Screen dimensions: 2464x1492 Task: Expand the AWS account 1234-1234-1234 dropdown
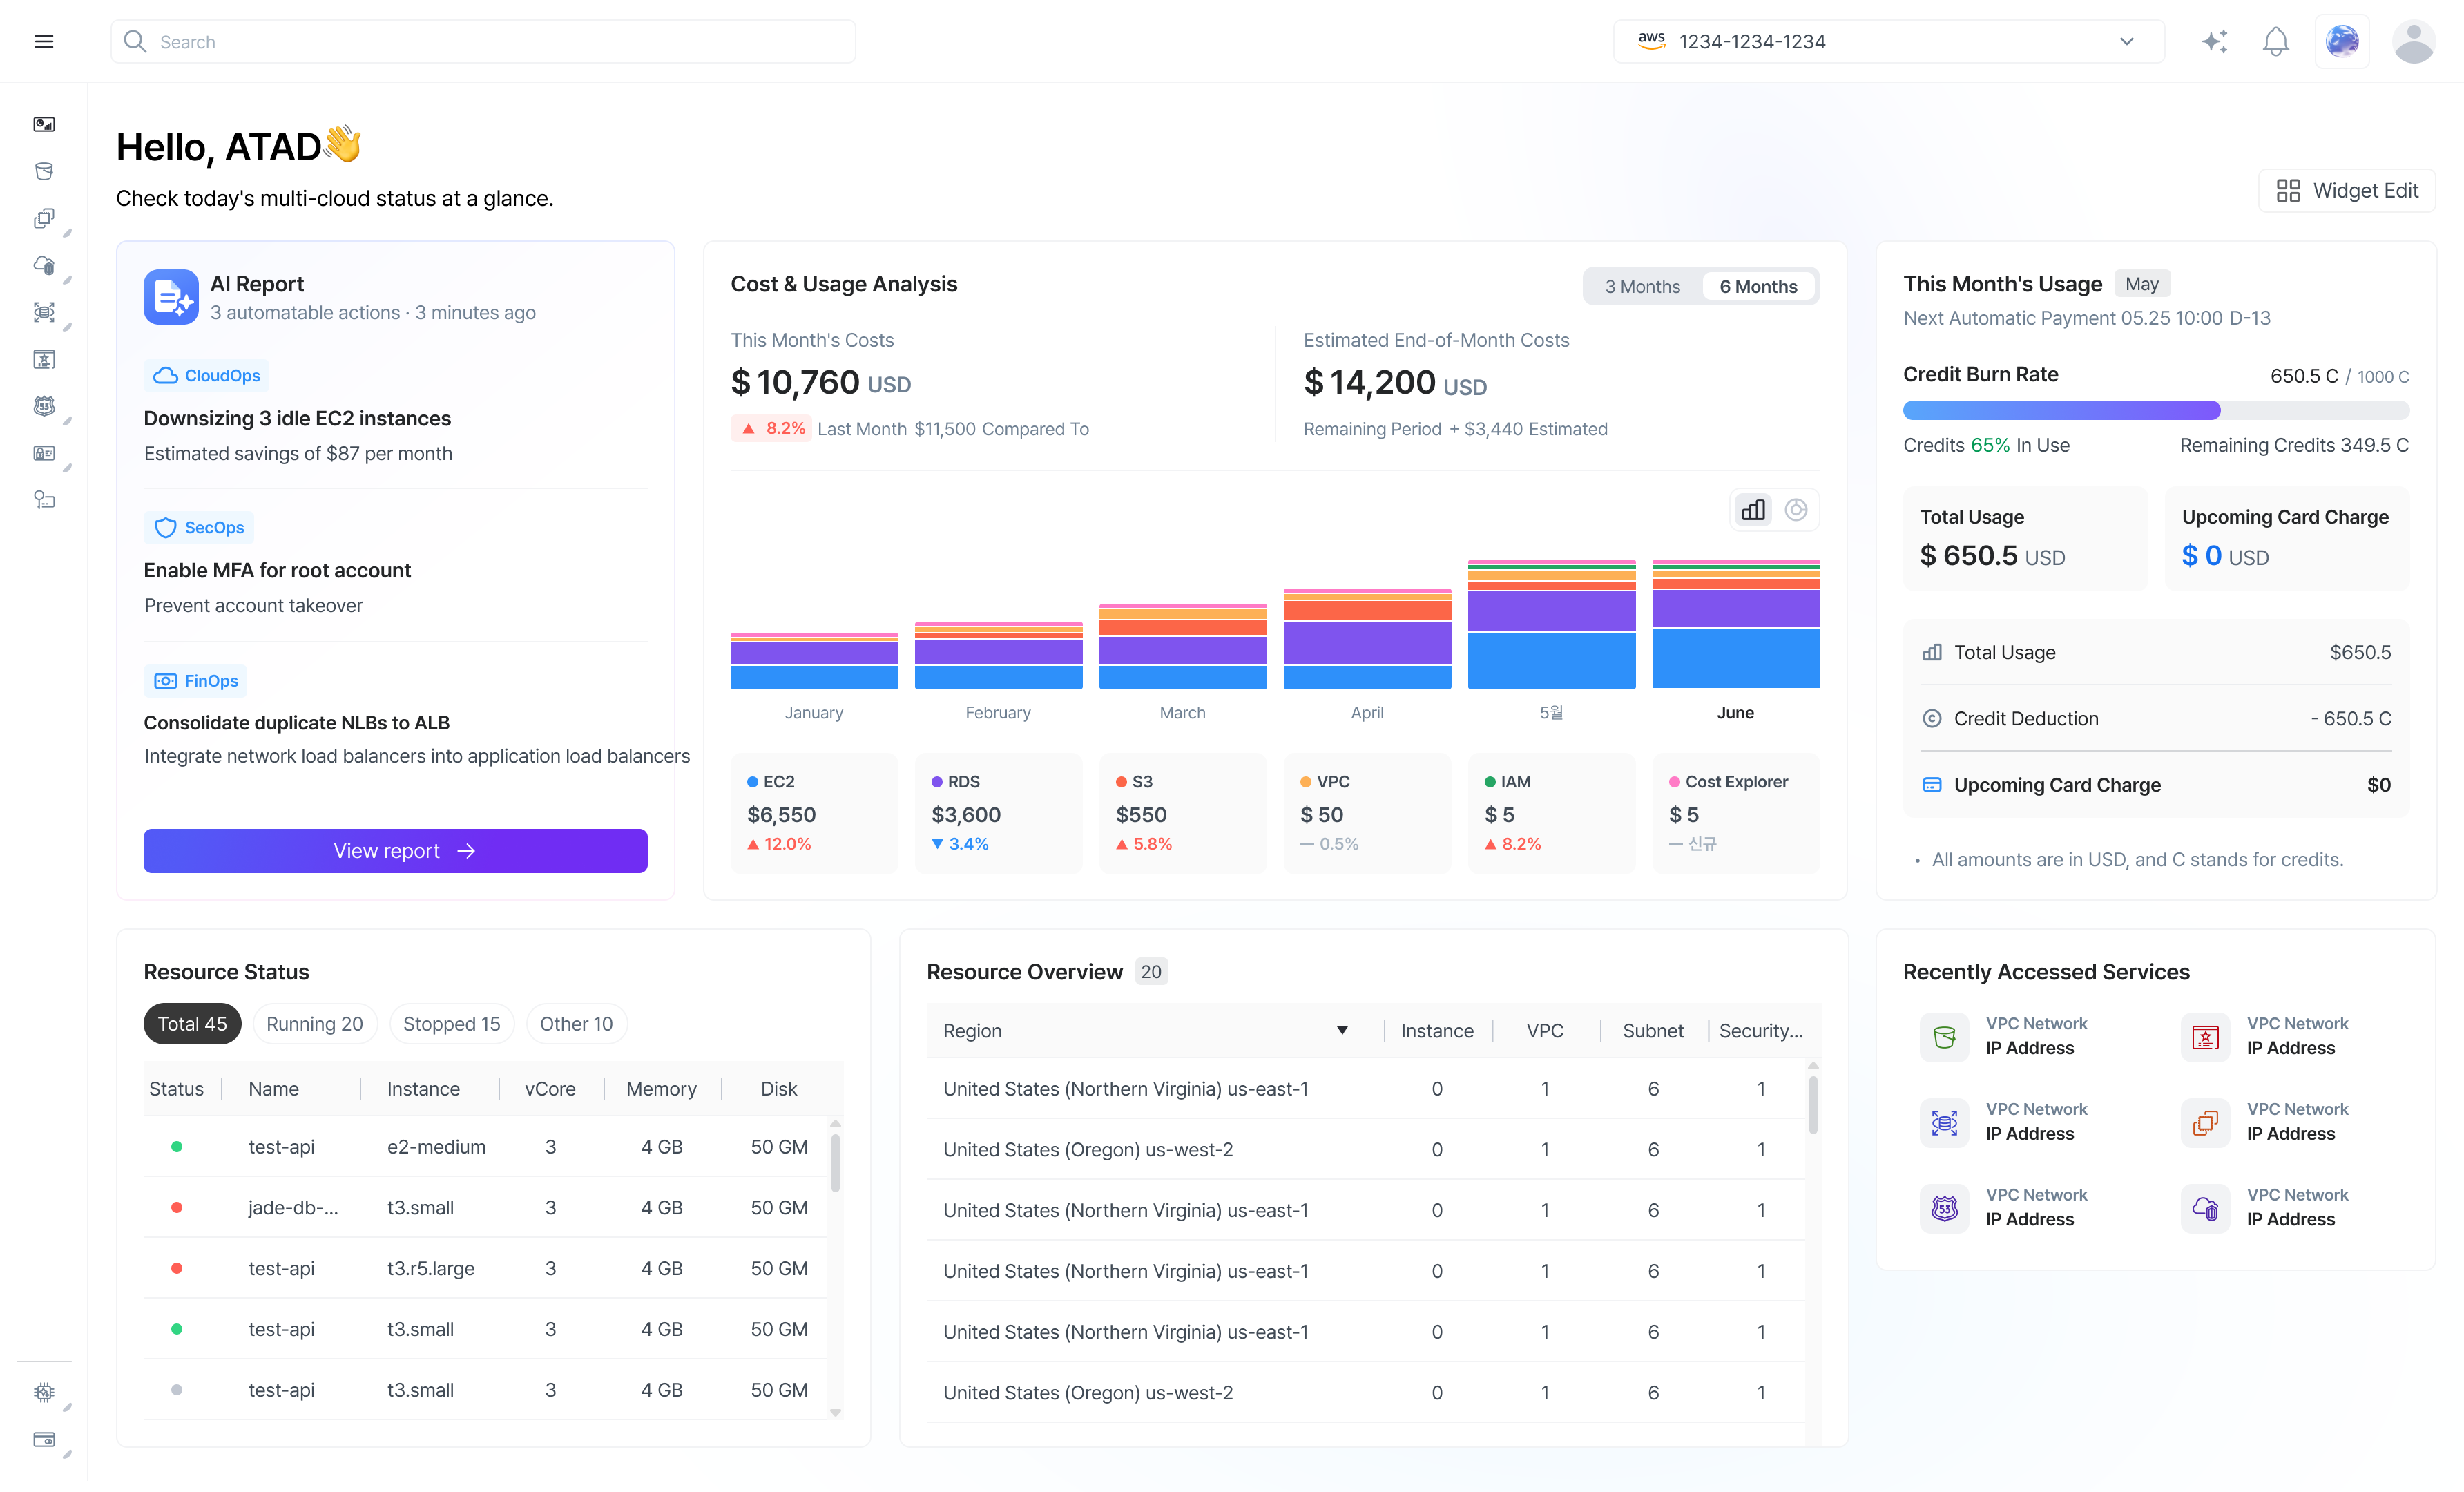[1888, 41]
